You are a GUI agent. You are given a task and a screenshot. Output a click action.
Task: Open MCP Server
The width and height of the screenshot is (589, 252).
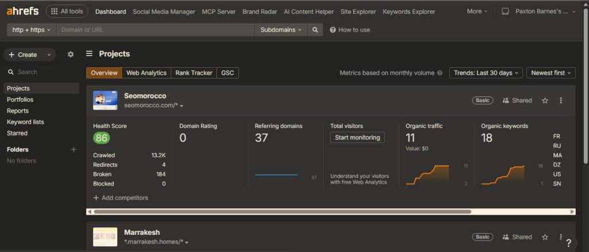219,11
